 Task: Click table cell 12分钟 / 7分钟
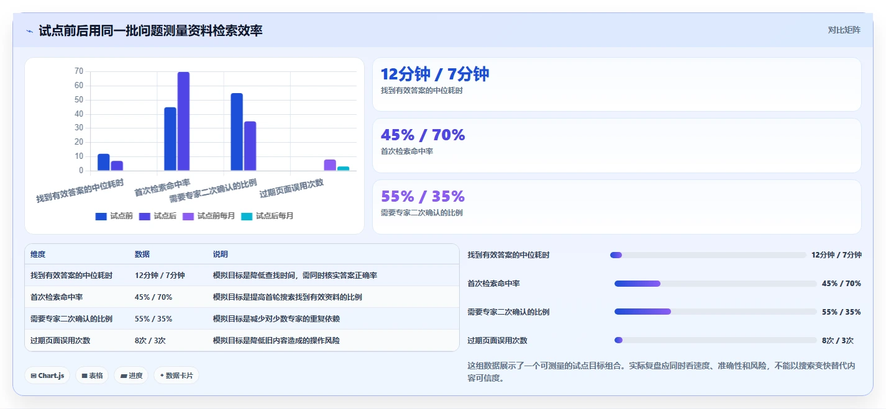click(x=160, y=276)
